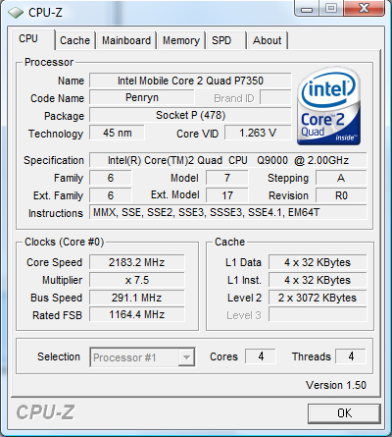Screen dimensions: 392x437
Task: Click the processor Name field
Action: tap(190, 81)
